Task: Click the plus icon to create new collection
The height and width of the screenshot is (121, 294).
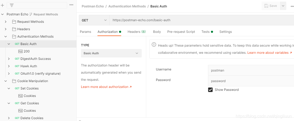Action: coord(2,5)
